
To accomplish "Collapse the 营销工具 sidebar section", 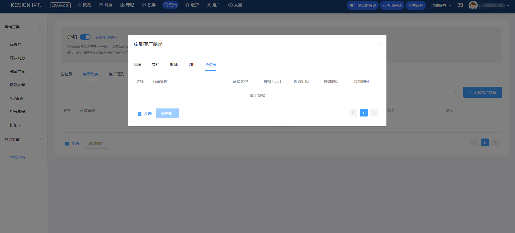I will (40, 27).
